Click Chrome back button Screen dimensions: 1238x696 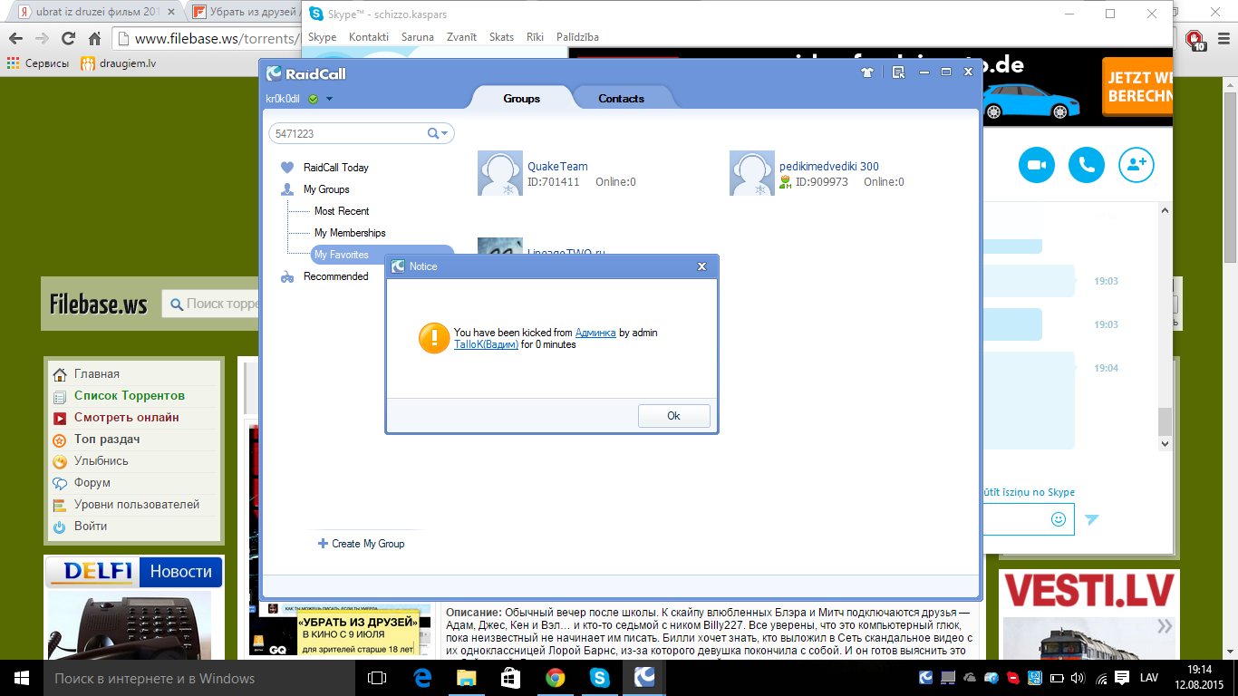15,38
